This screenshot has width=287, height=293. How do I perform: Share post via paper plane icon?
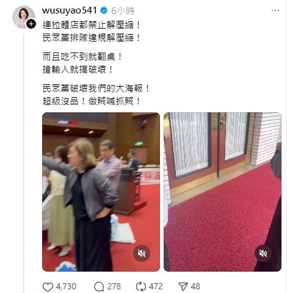click(183, 287)
